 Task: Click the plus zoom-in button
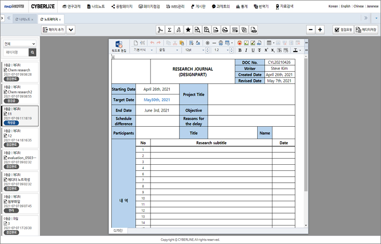[x=320, y=29]
